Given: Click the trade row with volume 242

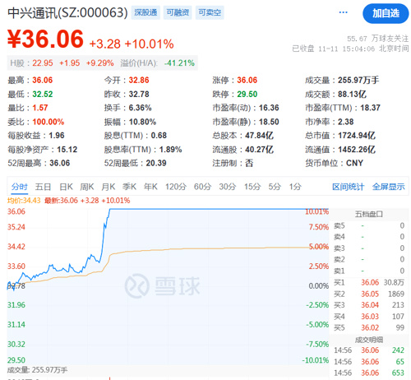Looking at the screenshot, I should point(369,350).
